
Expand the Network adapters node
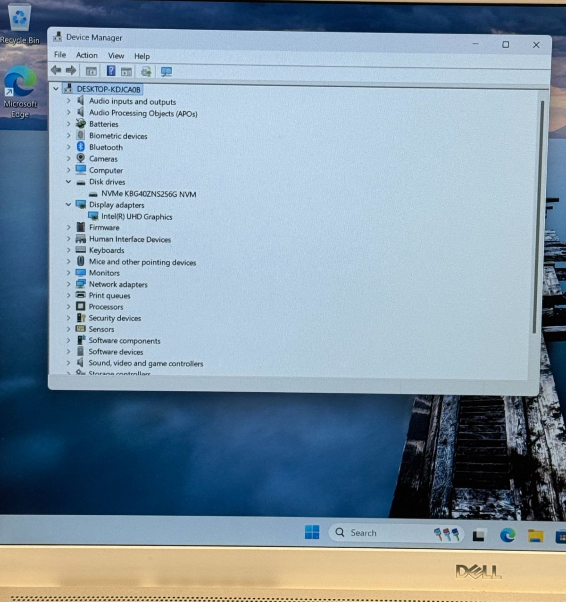pos(68,284)
